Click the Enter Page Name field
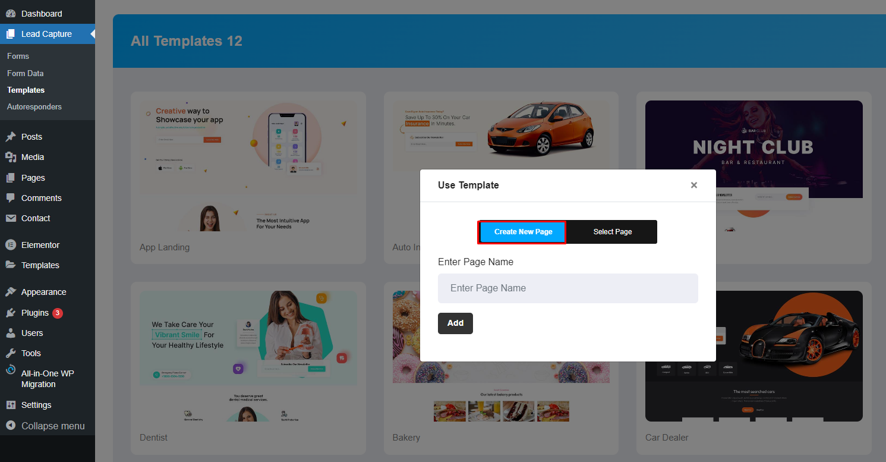886x462 pixels. click(568, 288)
